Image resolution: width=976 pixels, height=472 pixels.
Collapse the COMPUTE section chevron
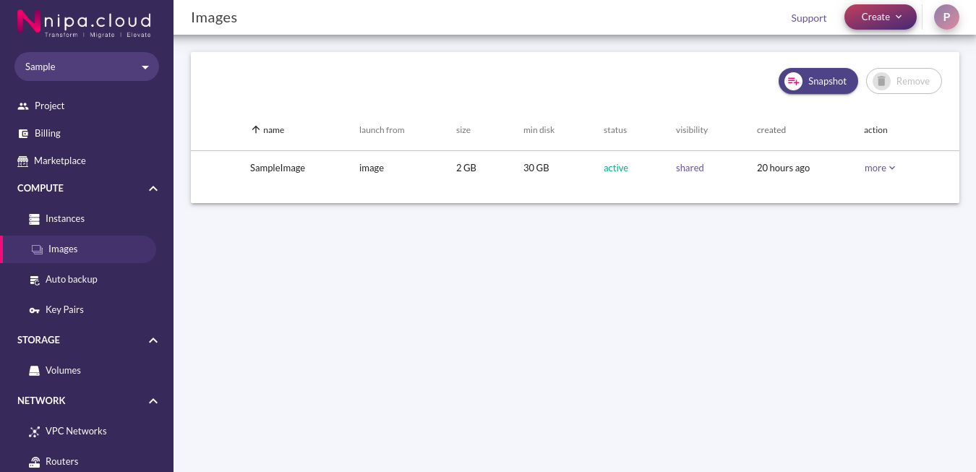tap(153, 188)
